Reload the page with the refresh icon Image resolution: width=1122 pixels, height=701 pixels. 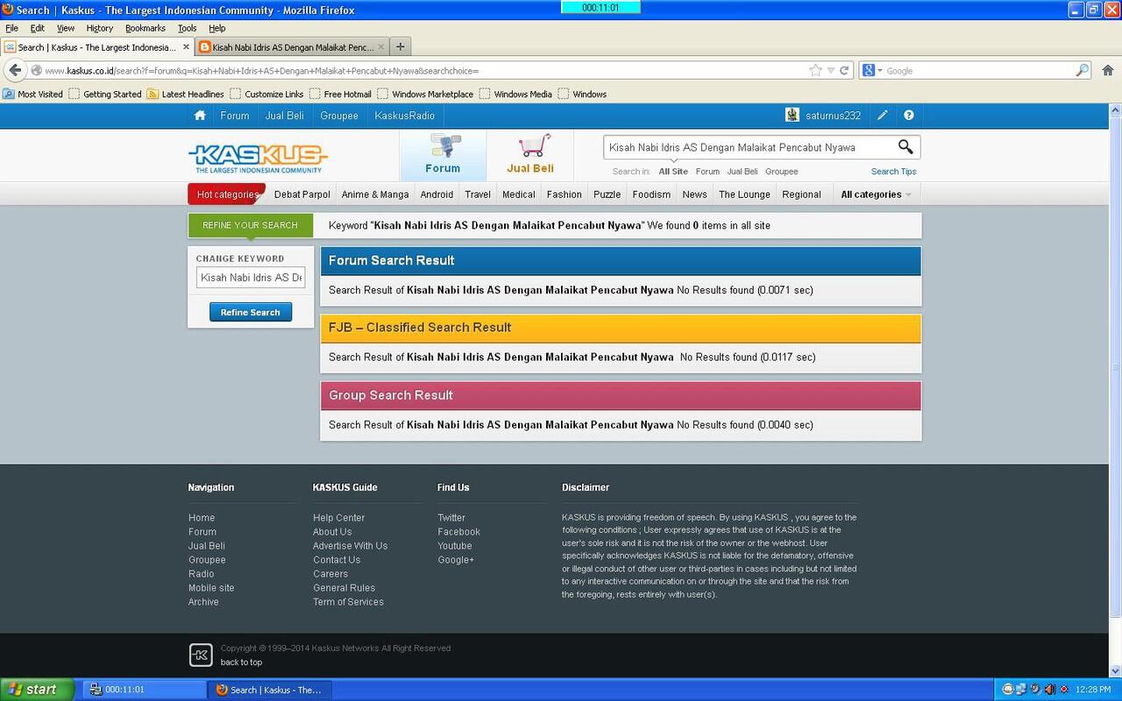point(844,70)
